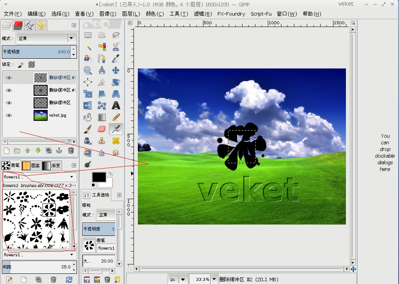The height and width of the screenshot is (284, 399).
Task: Create a new layer
Action: [7, 151]
